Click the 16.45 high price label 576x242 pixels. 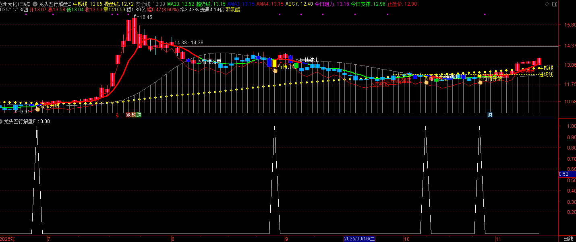tap(146, 17)
